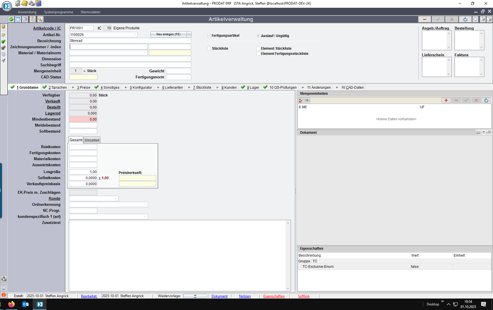
Task: Launch Outlook from the taskbar
Action: click(x=26, y=304)
